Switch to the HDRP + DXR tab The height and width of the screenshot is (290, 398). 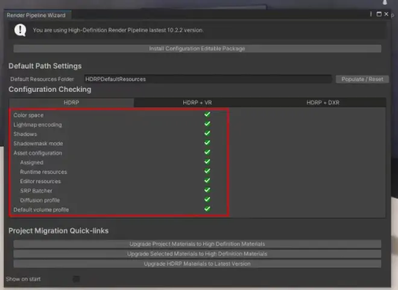pyautogui.click(x=323, y=103)
